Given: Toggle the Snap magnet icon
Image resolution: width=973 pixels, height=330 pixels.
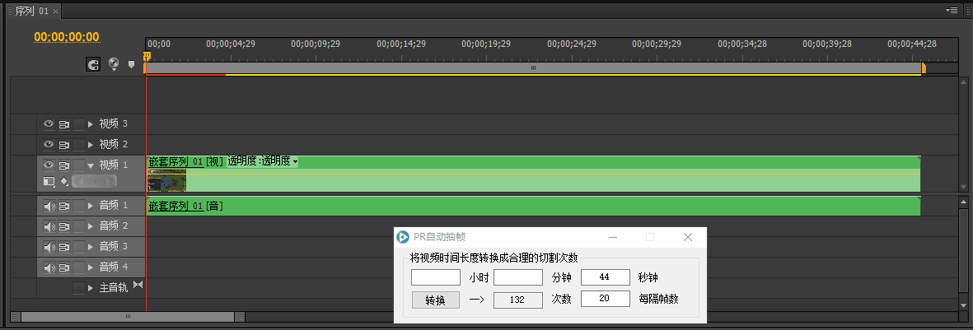Looking at the screenshot, I should coord(93,63).
